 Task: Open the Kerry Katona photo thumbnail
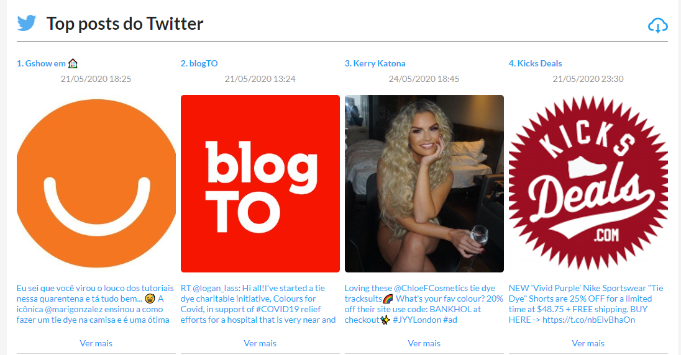(x=424, y=184)
